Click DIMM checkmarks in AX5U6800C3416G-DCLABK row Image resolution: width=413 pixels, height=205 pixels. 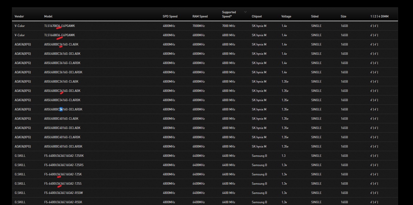(374, 91)
